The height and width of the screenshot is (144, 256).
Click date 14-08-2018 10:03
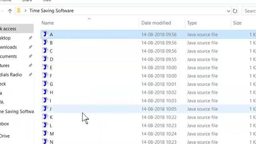159,101
